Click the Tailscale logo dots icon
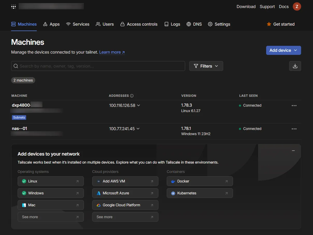This screenshot has width=313, height=235. pos(13,7)
